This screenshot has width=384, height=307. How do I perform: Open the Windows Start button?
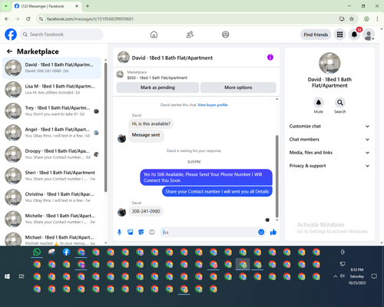pyautogui.click(x=7, y=276)
